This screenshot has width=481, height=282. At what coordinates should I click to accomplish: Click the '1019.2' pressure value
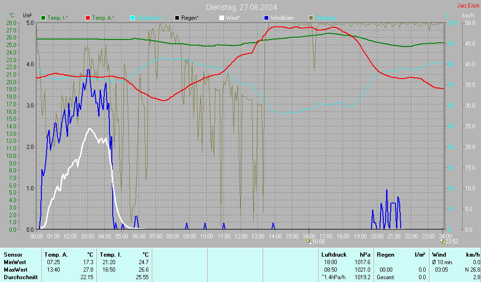tap(362, 277)
